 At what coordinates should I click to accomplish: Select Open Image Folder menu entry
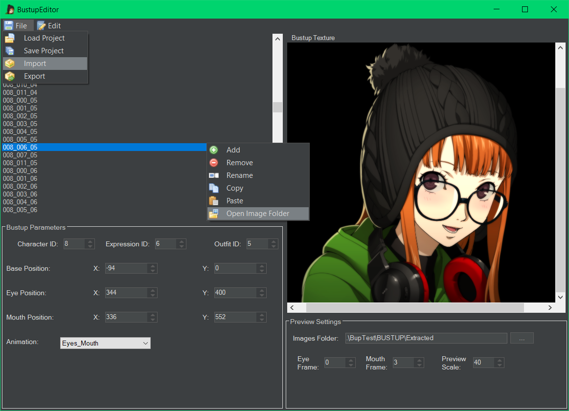258,214
